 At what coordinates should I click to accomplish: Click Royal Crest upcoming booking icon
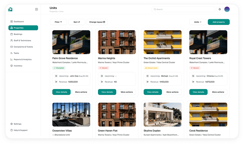(x=193, y=76)
